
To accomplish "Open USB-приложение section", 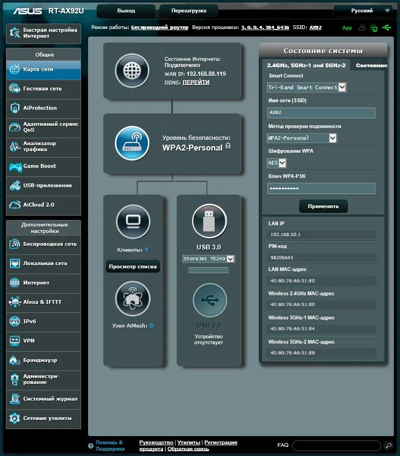I will [43, 186].
